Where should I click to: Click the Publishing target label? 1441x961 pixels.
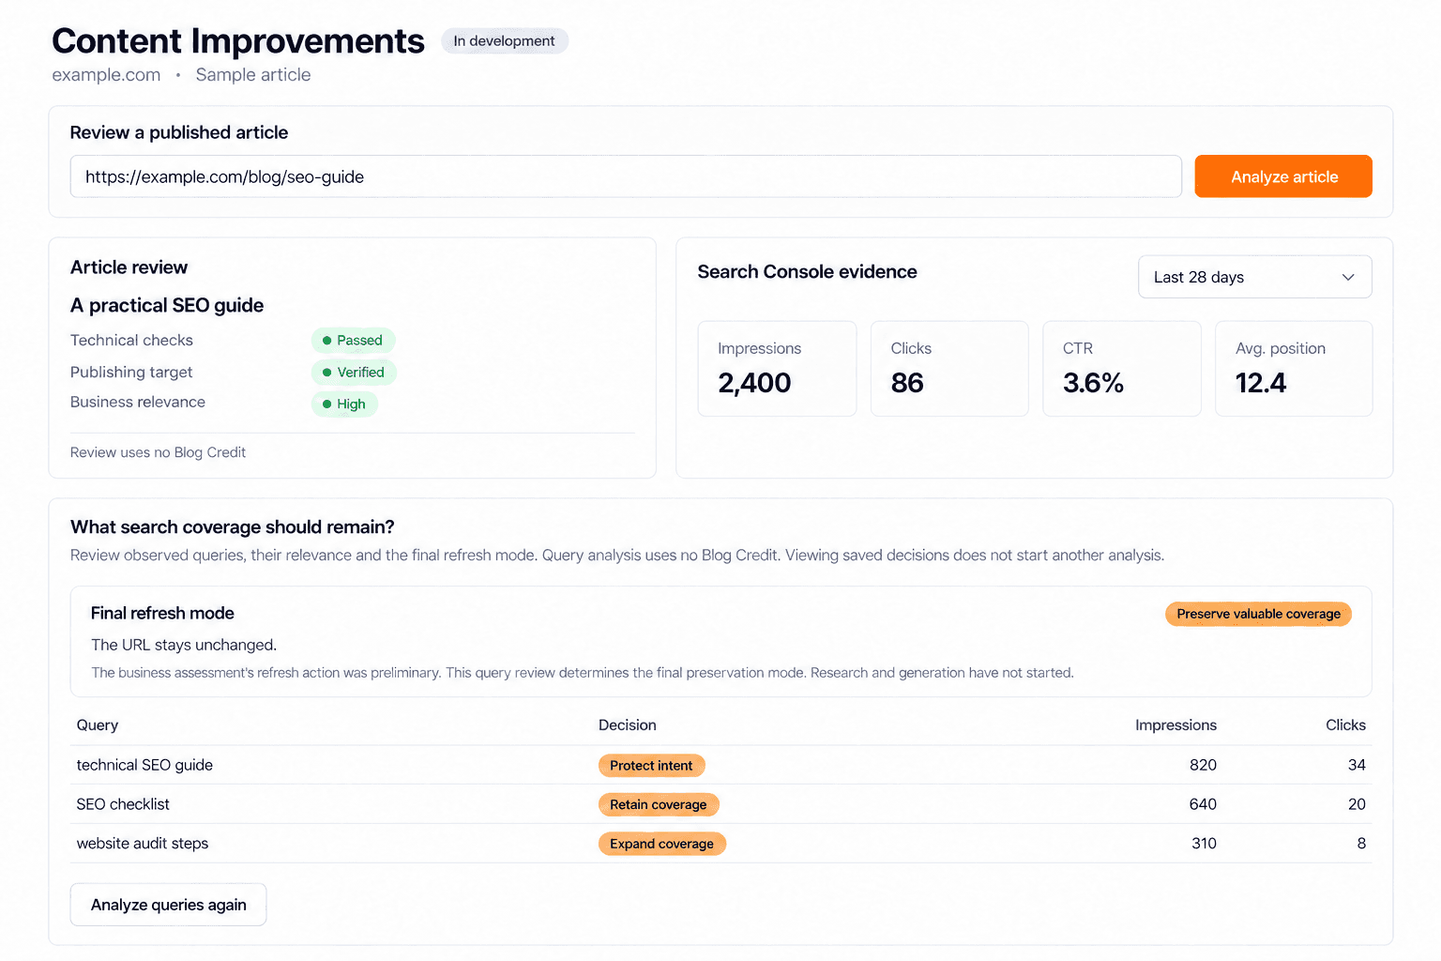(131, 372)
